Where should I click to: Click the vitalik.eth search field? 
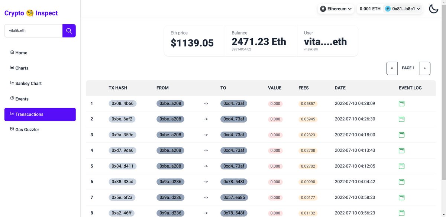pos(33,31)
